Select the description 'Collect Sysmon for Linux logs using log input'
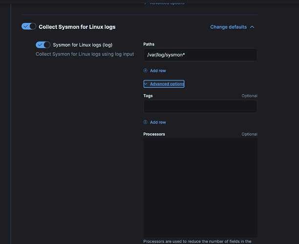 (x=85, y=54)
